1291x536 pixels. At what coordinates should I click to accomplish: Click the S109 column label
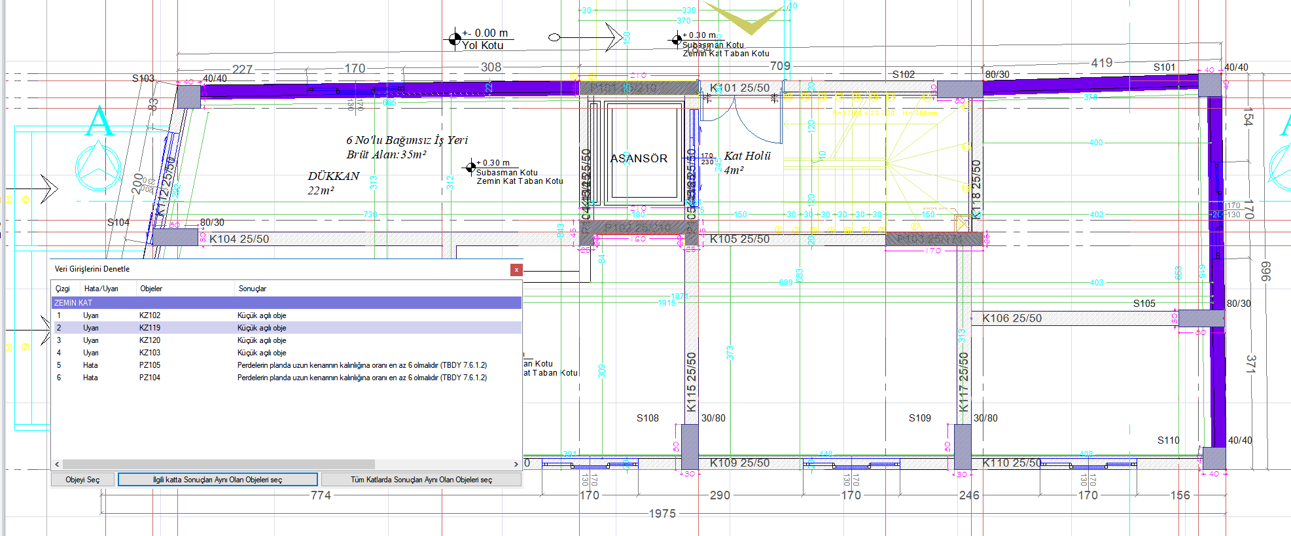[x=920, y=418]
